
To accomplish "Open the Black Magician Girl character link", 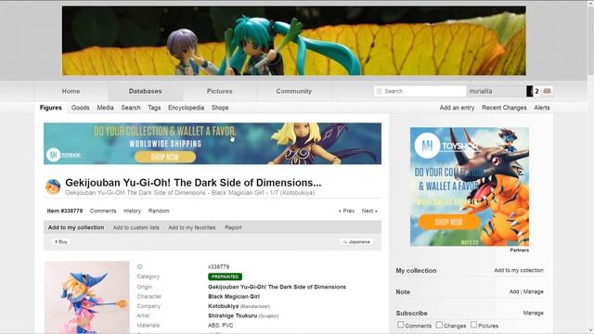I will (234, 297).
